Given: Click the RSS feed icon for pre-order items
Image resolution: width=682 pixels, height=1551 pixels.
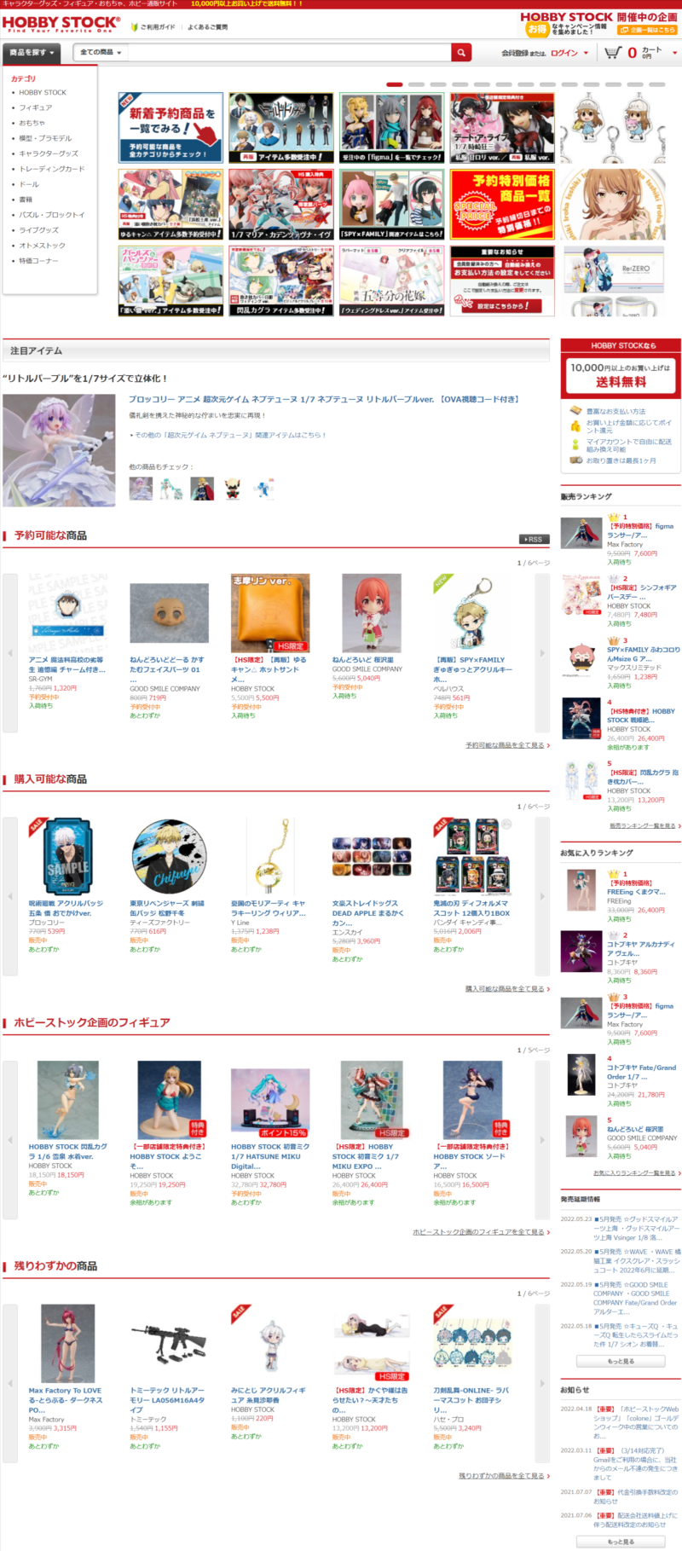Looking at the screenshot, I should pos(534,539).
